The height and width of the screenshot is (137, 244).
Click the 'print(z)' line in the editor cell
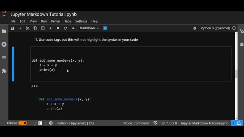pyautogui.click(x=47, y=70)
